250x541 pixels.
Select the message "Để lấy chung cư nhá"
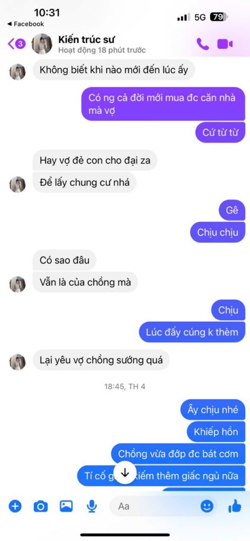click(85, 182)
